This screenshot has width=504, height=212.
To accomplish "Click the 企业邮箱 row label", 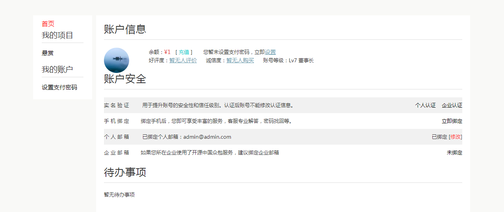I will point(117,152).
